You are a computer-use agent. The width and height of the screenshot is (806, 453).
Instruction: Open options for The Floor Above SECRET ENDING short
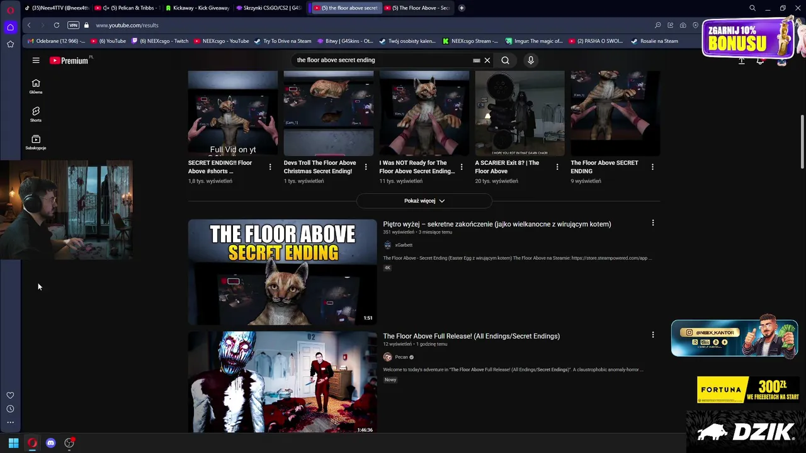[652, 167]
